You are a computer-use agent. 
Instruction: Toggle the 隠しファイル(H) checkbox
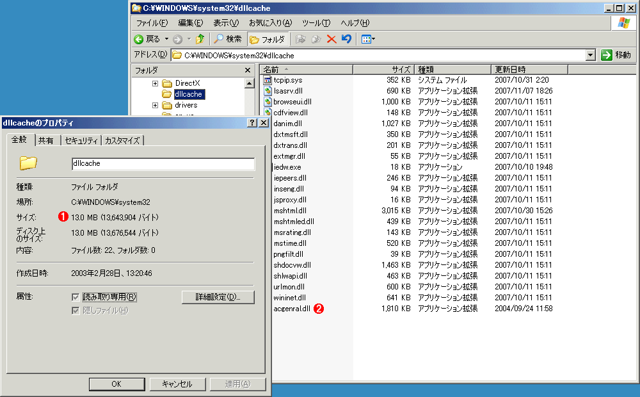point(75,311)
